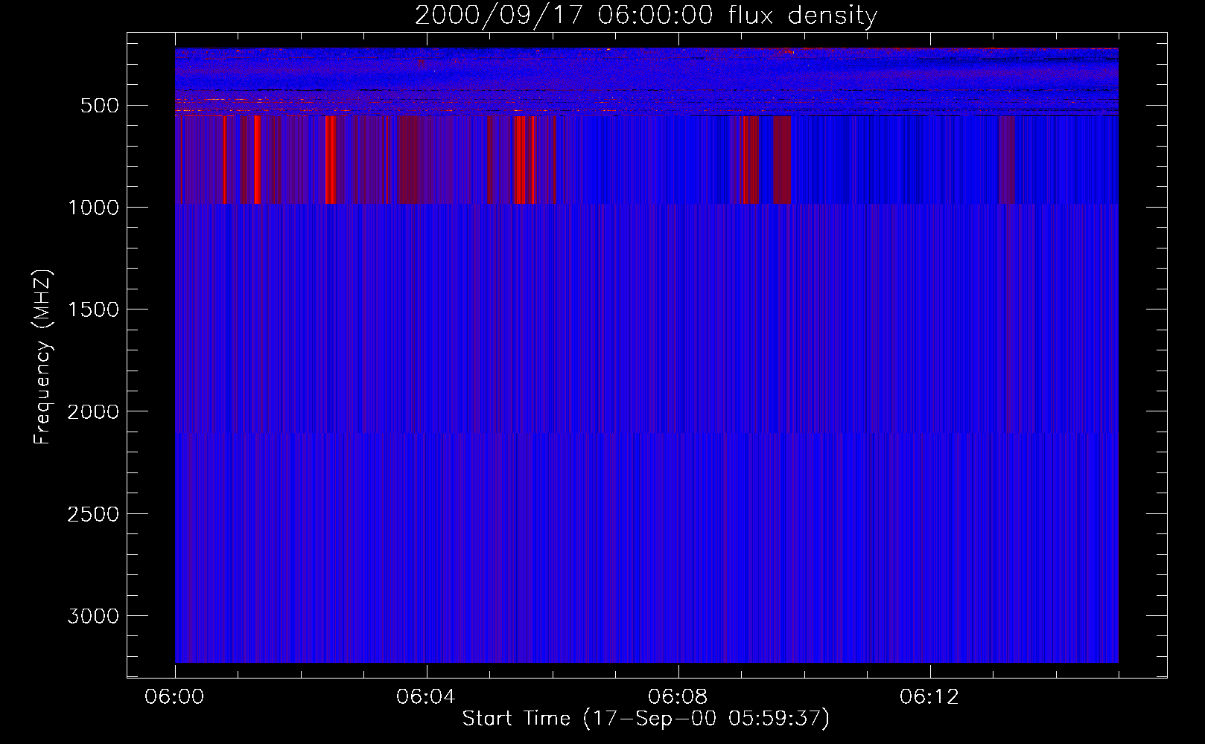Viewport: 1205px width, 744px height.
Task: Click the plot title '2000/09/17 06:00:00 flux density'
Action: [646, 16]
